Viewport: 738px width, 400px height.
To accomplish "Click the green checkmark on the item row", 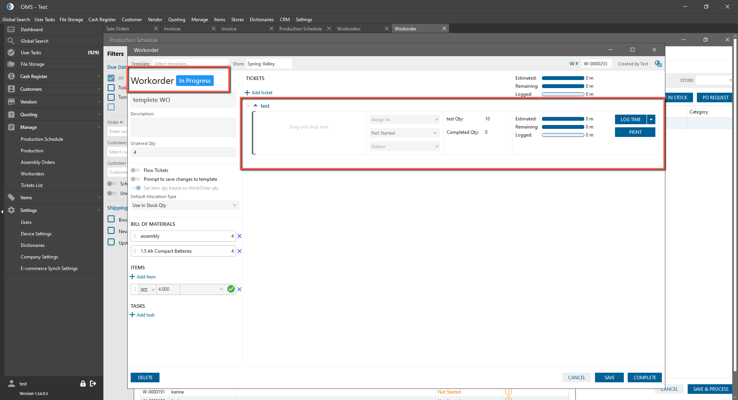I will (231, 289).
